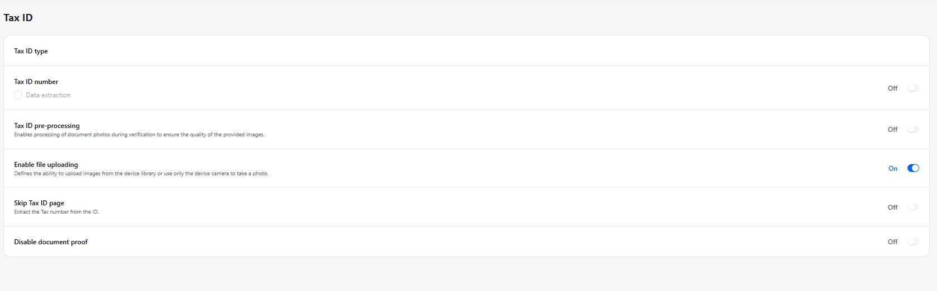Click the Data extraction label text
This screenshot has width=937, height=291.
(x=48, y=95)
